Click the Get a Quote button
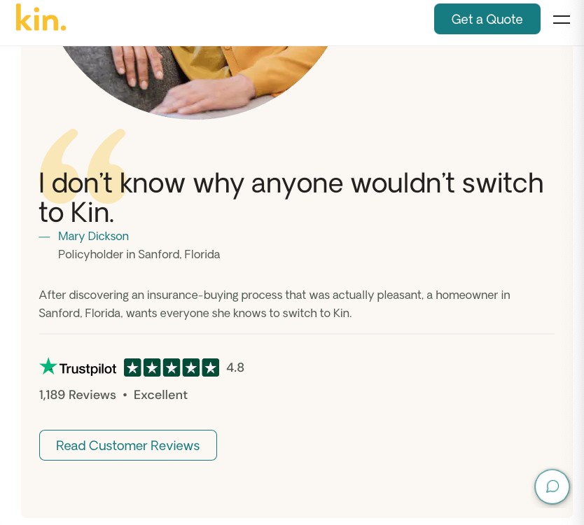This screenshot has width=584, height=525. click(x=487, y=19)
